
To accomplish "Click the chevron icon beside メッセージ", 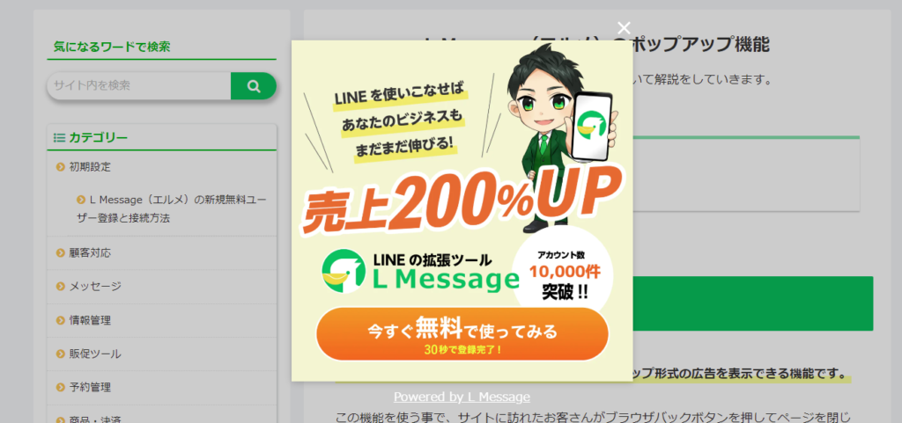I will click(61, 287).
